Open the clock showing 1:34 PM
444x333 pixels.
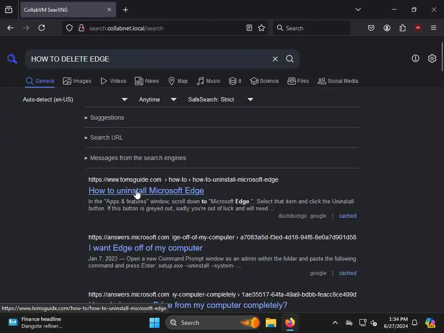point(395,323)
